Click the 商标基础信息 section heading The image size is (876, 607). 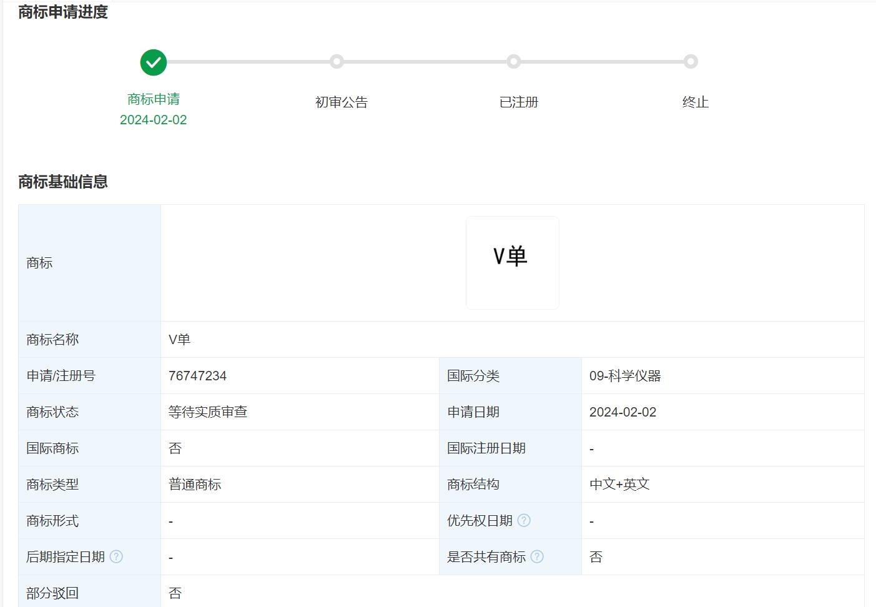(63, 182)
